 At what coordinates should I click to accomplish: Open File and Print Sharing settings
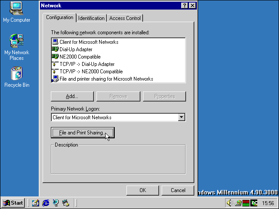click(83, 133)
